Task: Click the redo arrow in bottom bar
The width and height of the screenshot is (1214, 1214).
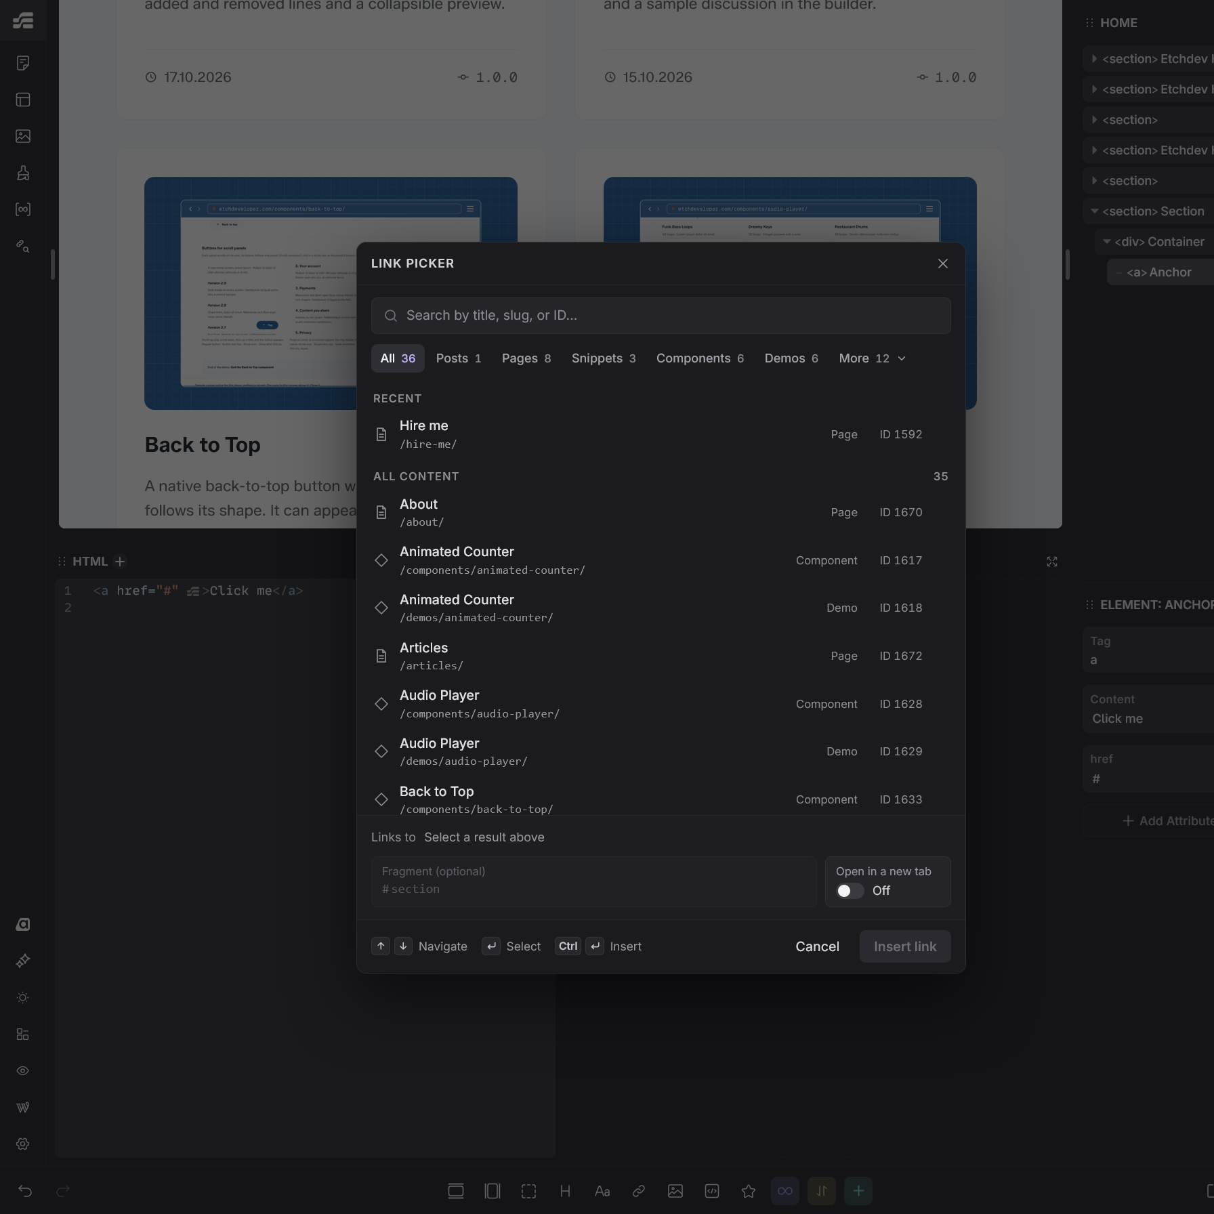Action: (63, 1191)
